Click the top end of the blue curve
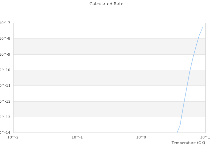The height and width of the screenshot is (159, 212). 202,27
